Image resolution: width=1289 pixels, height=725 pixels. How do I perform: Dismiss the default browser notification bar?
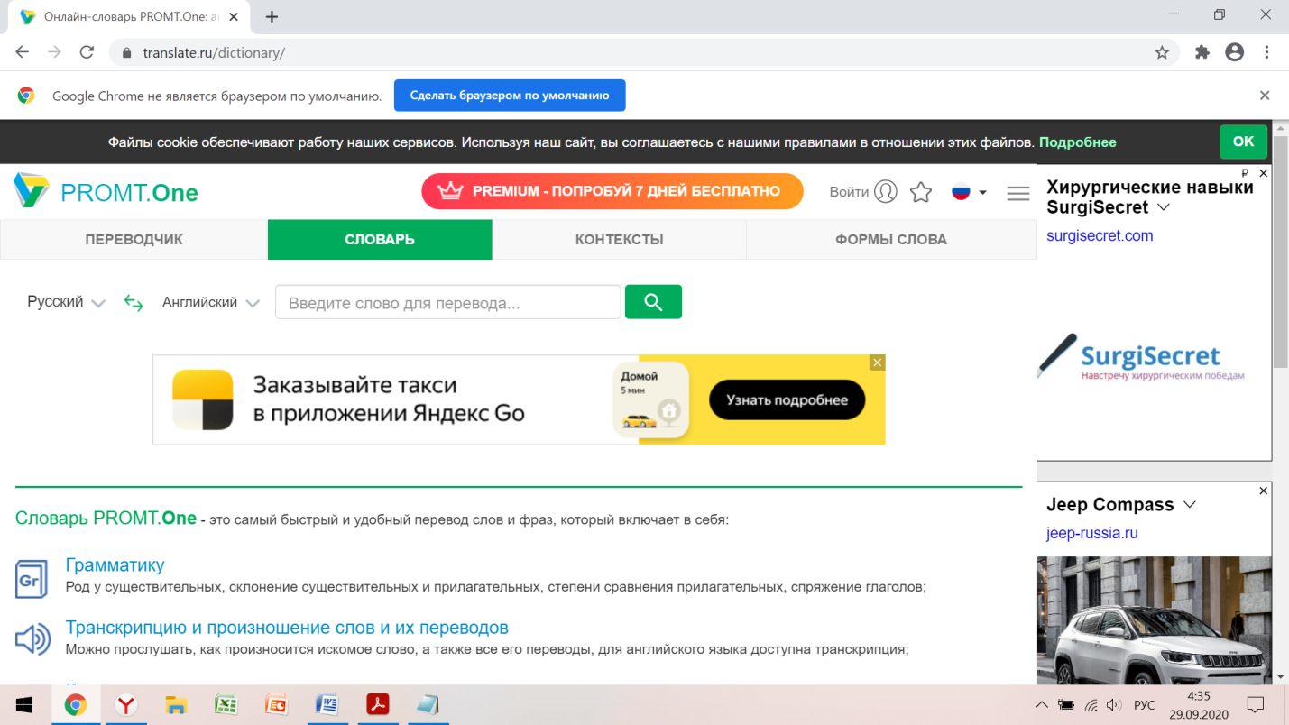1265,96
